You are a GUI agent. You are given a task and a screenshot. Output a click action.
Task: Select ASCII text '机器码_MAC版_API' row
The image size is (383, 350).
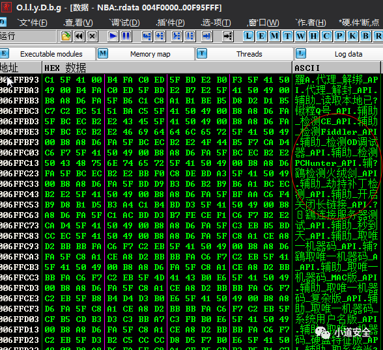pos(336,278)
